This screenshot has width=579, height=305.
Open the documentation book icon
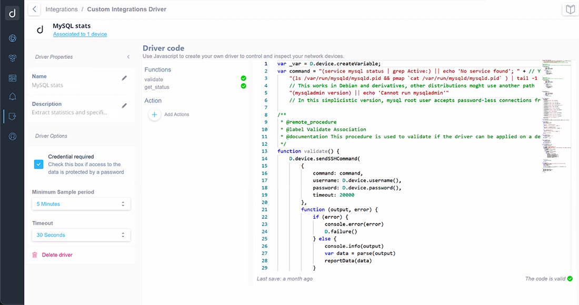coord(570,9)
